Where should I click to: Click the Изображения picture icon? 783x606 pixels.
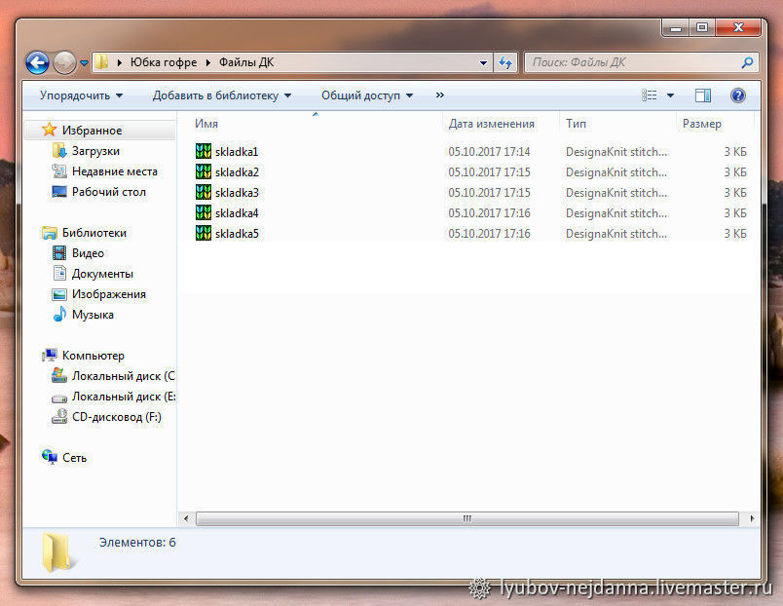coord(59,294)
